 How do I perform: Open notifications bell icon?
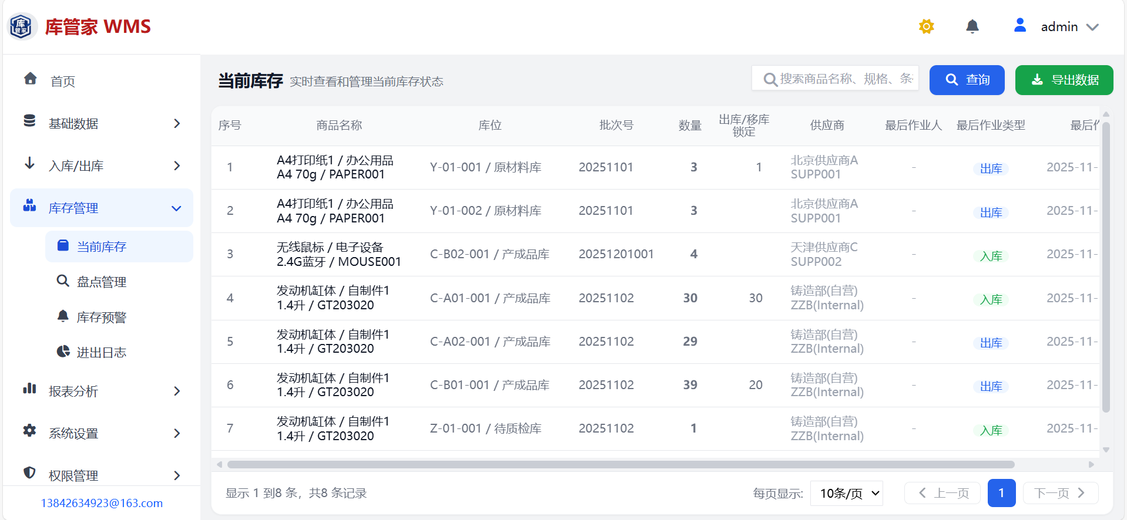[972, 26]
